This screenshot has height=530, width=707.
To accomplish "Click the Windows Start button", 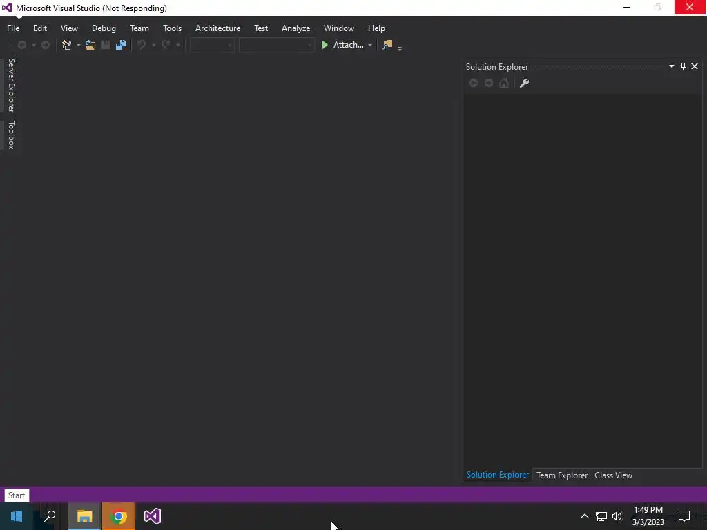I will click(17, 516).
